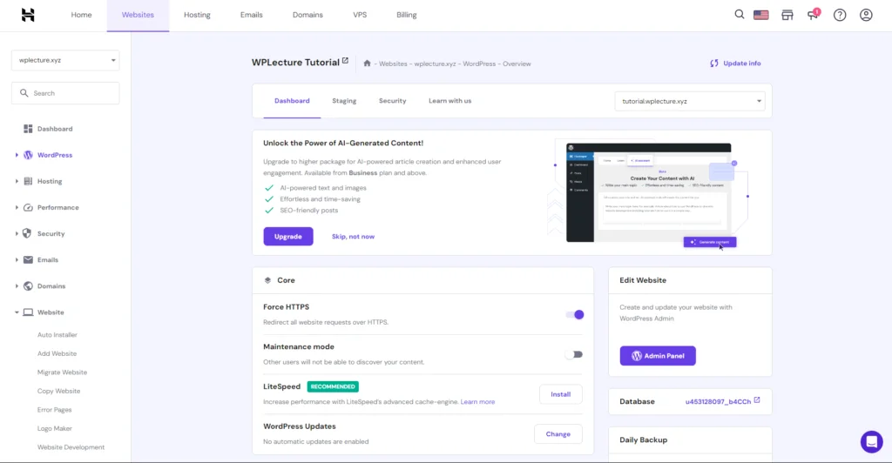Screen dimensions: 892x463
Task: Open Logo Maker in sidebar
Action: pyautogui.click(x=55, y=429)
